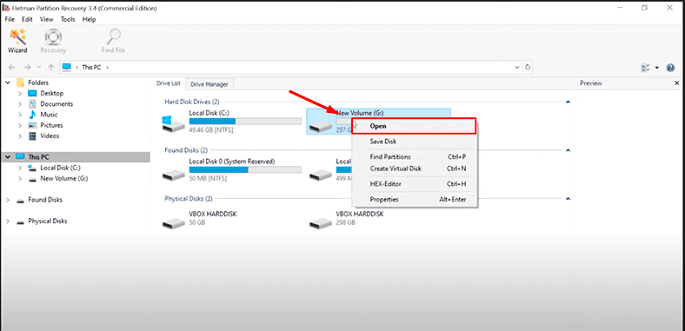Image resolution: width=685 pixels, height=331 pixels.
Task: Open the recent locations dropdown arrow
Action: pos(40,67)
